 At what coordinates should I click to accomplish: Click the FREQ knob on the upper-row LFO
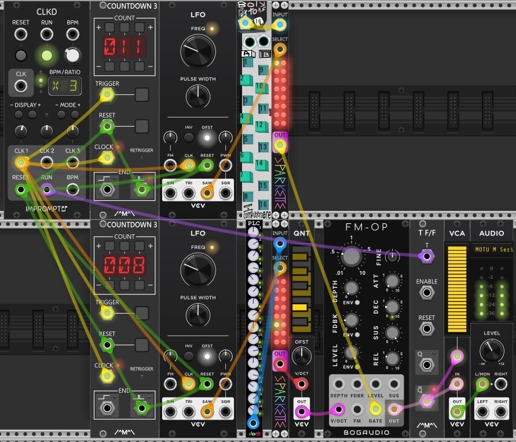coord(198,51)
